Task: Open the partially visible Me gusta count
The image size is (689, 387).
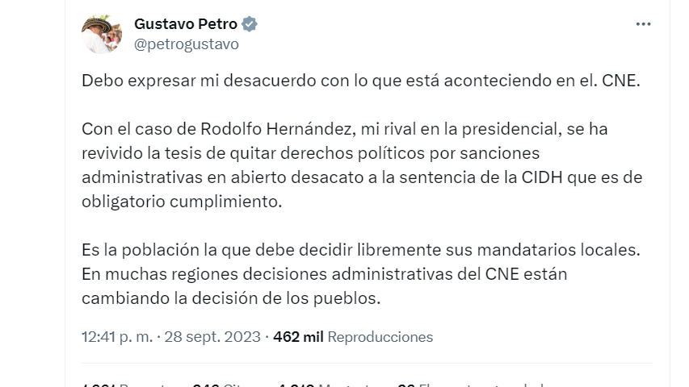Action: (x=332, y=385)
